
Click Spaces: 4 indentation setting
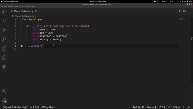pos(151,107)
